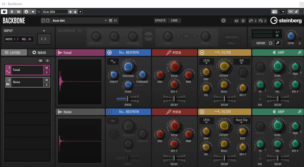Click the undo arrow icon
This screenshot has width=304, height=167.
(251, 21)
